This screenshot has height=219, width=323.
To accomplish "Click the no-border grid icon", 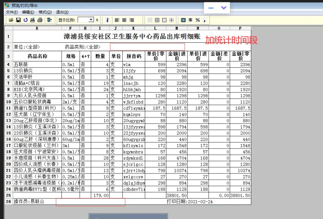I will [x=150, y=20].
